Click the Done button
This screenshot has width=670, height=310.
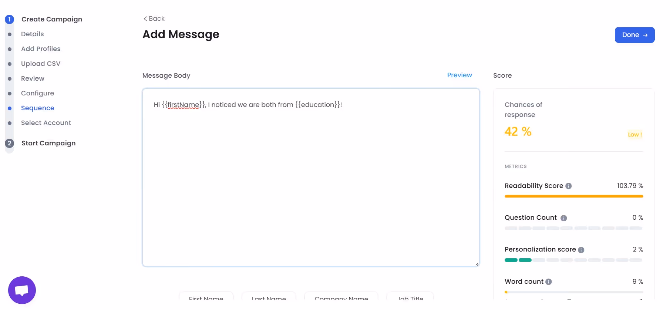[x=634, y=35]
